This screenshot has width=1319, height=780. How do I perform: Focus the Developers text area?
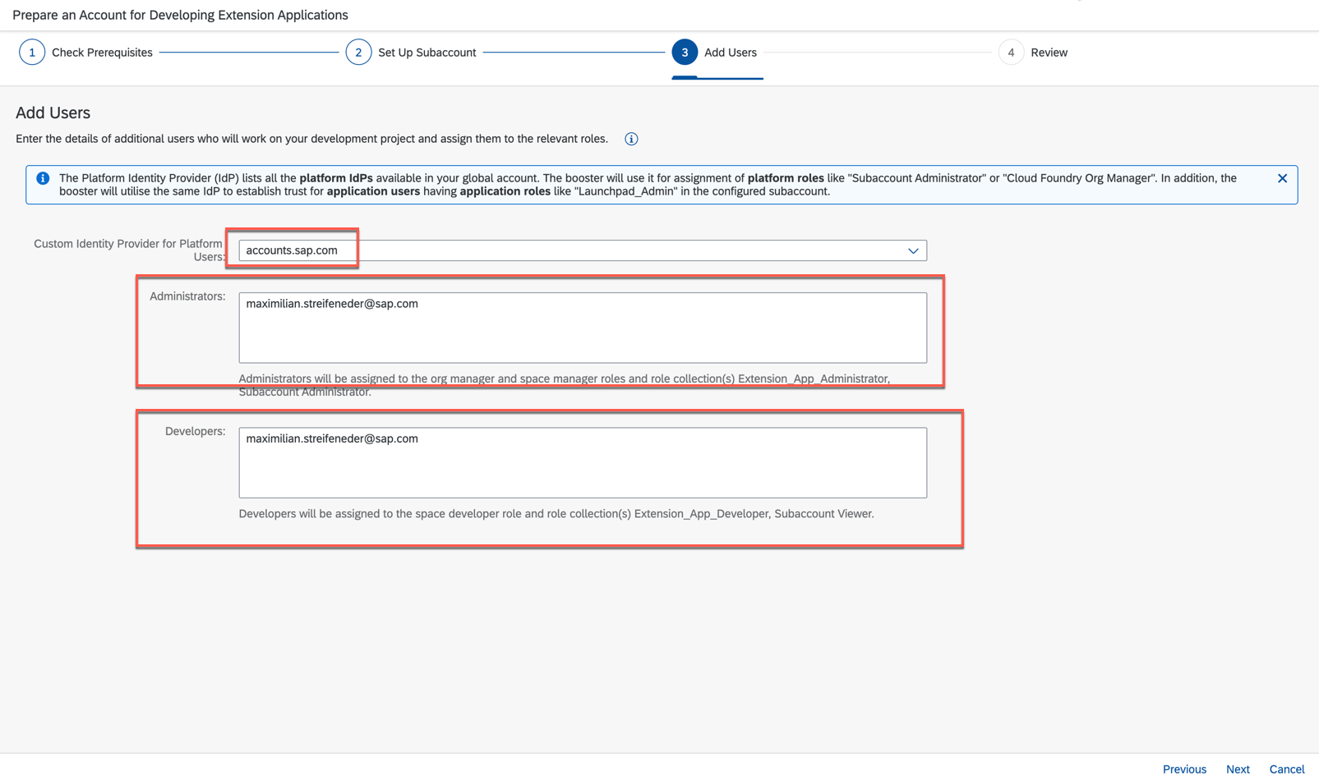click(583, 462)
